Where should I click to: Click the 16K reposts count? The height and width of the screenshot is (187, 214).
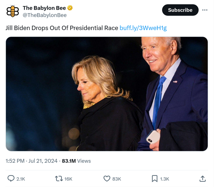coord(68,179)
